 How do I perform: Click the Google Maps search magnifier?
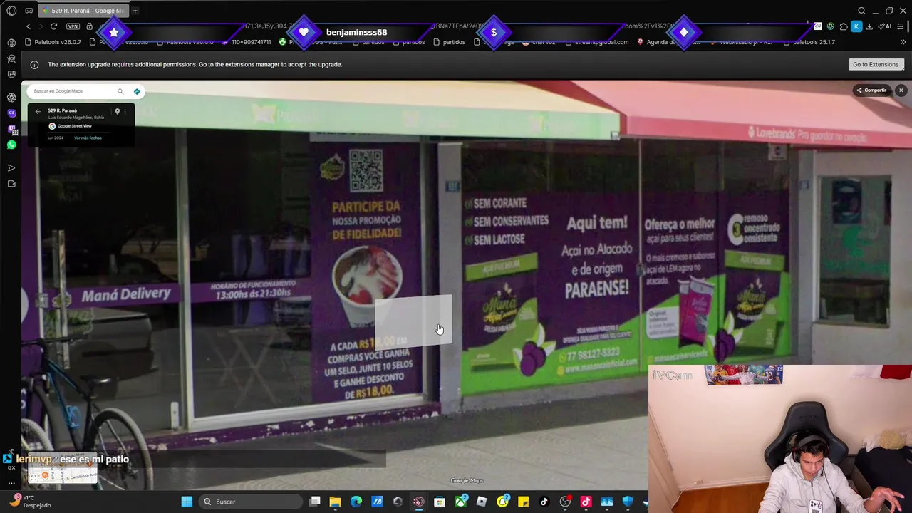click(x=120, y=91)
